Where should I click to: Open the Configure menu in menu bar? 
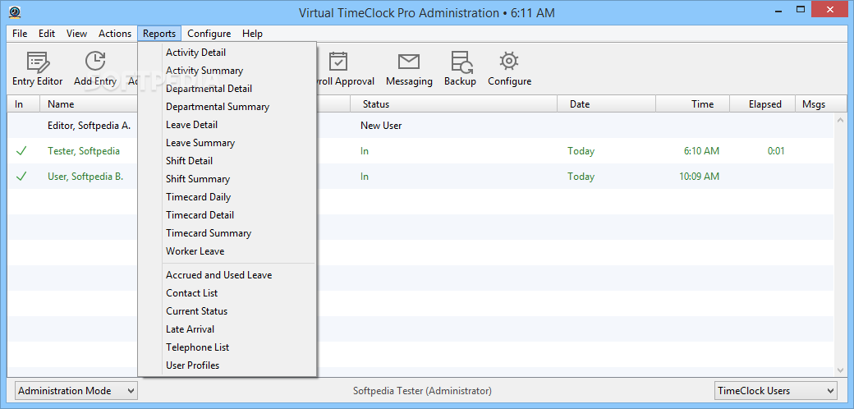[209, 34]
